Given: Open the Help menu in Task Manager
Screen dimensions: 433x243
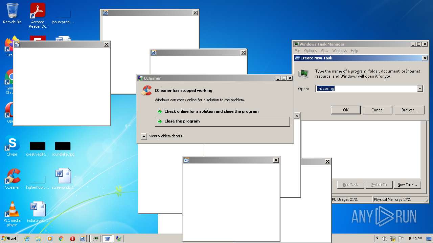Looking at the screenshot, I should point(354,51).
